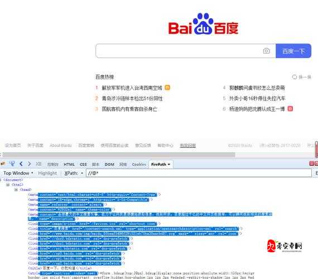The width and height of the screenshot is (318, 279).
Task: Click the red badge after hot search item 6
Action: 290,109
